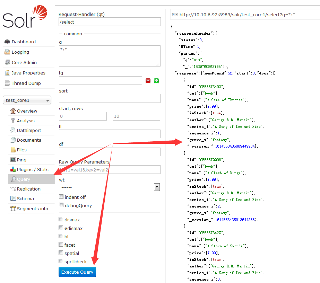Image resolution: width=320 pixels, height=283 pixels.
Task: Click the Raw Query Parameters field
Action: click(x=110, y=170)
